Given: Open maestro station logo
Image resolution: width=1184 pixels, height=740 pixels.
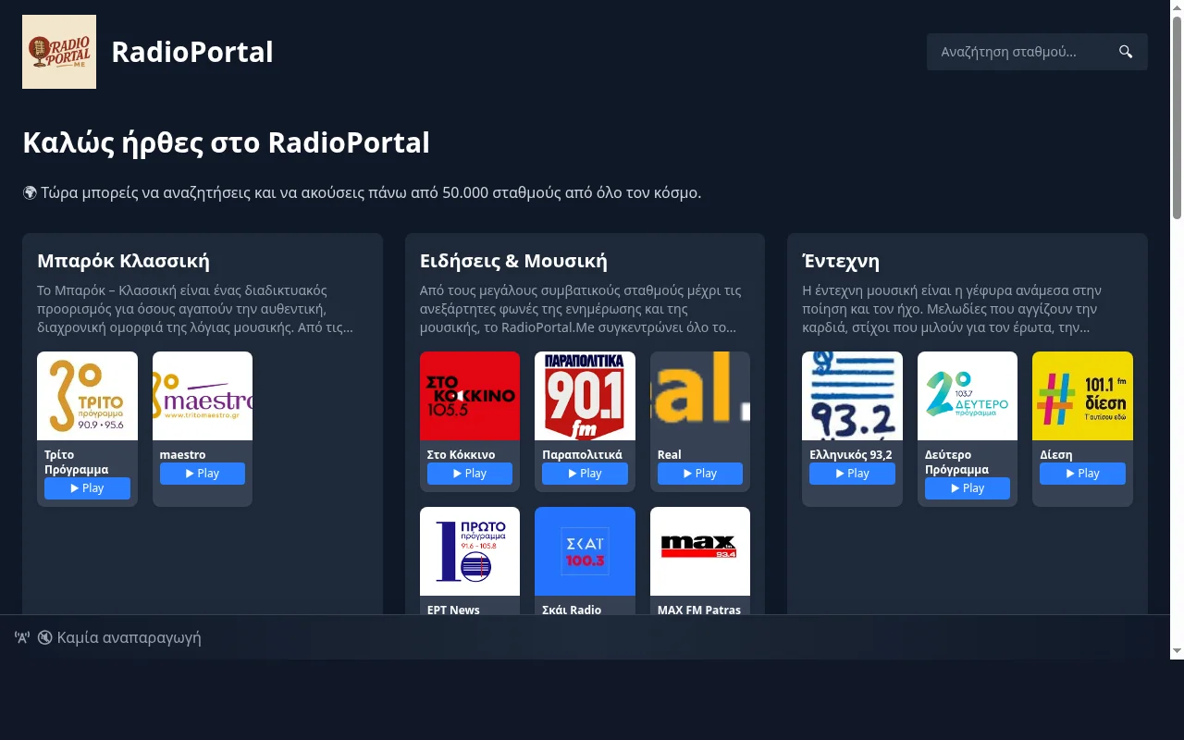Looking at the screenshot, I should point(203,396).
